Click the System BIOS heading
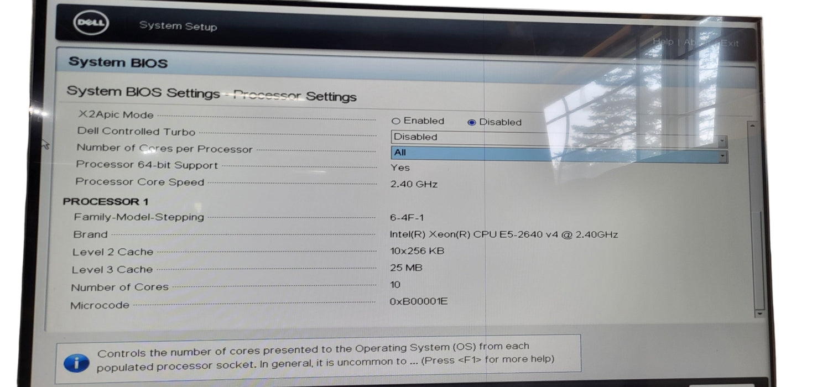 pyautogui.click(x=118, y=62)
